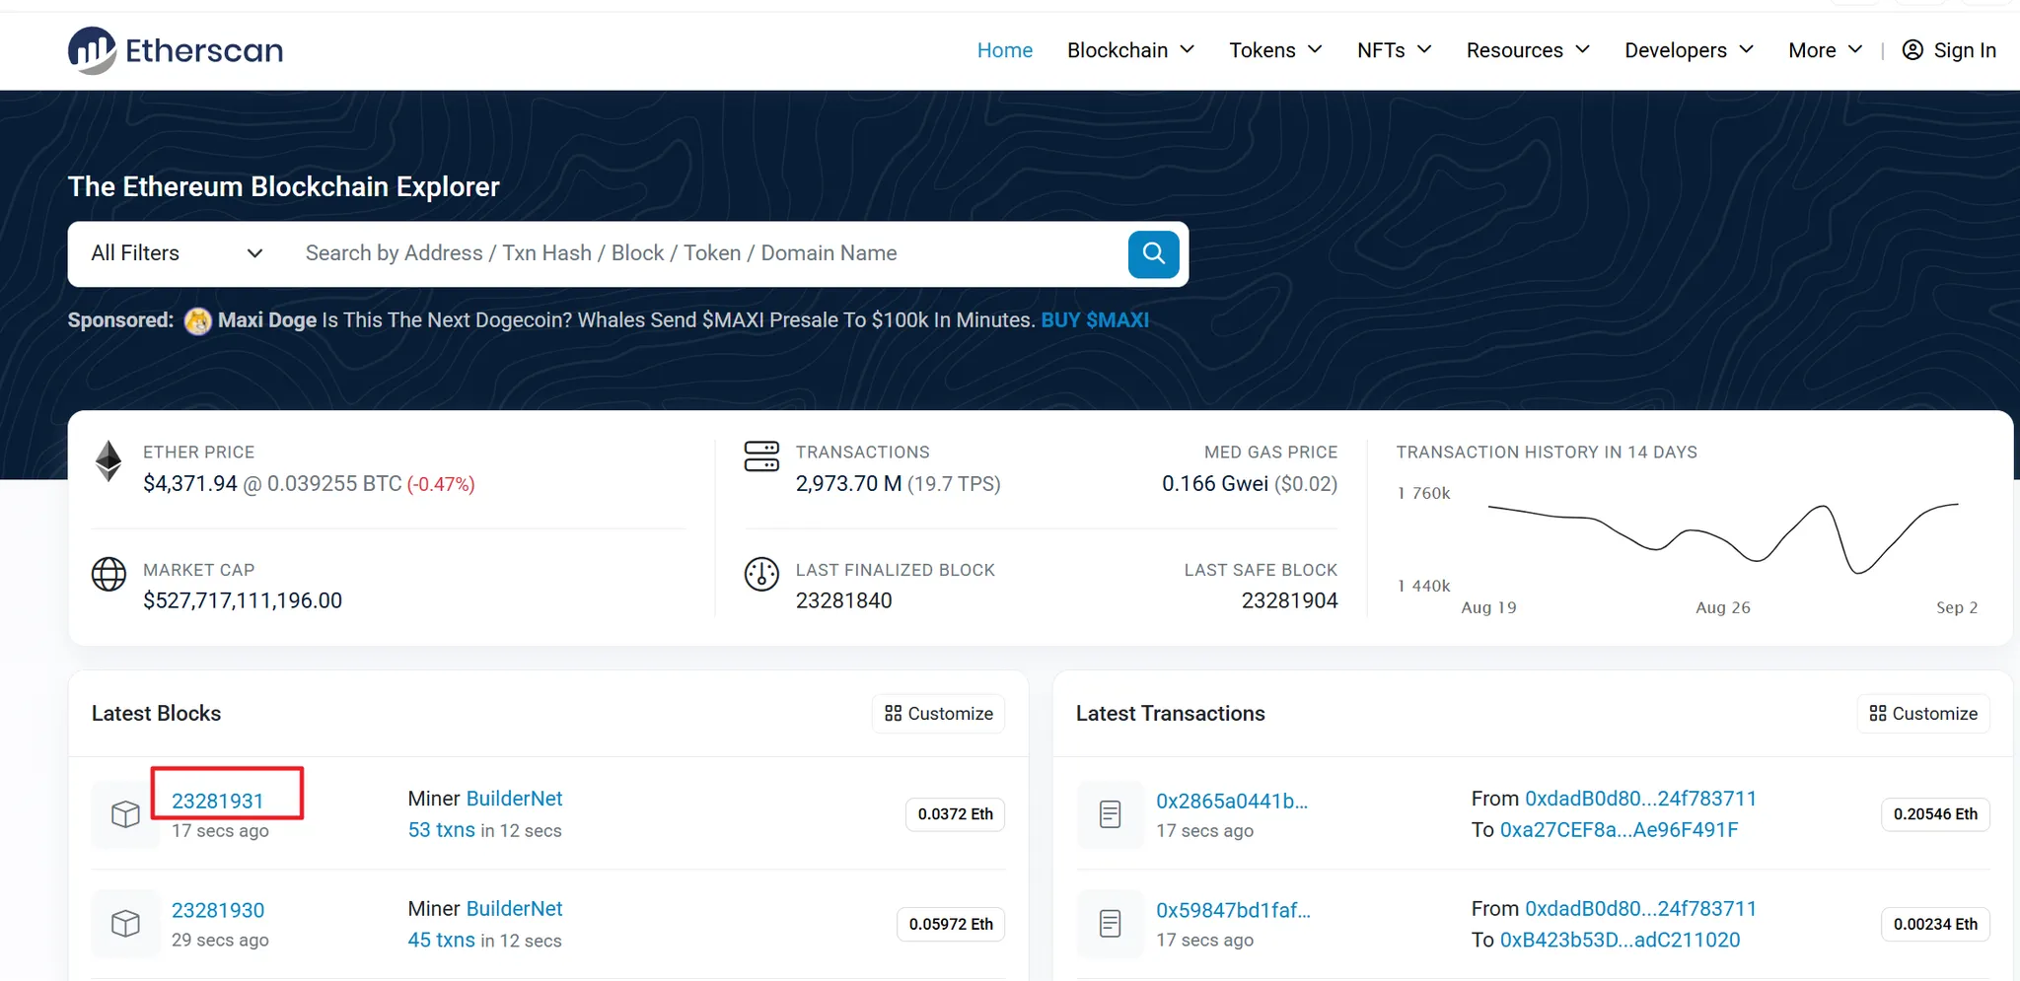Open recipient address 0xa27CEF8a...Ae96F491F

(x=1620, y=830)
